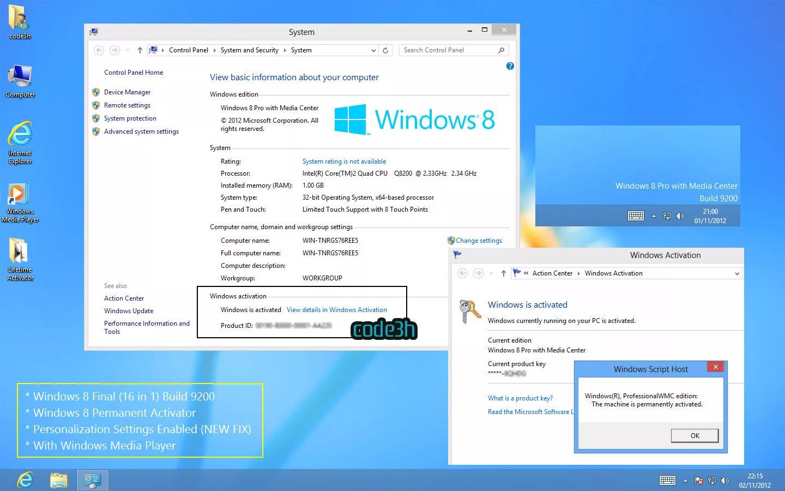Click the back arrow in Windows Activation window
The height and width of the screenshot is (491, 785).
(x=463, y=273)
